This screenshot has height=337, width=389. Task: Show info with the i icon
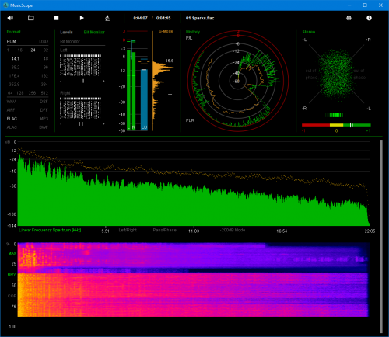pyautogui.click(x=369, y=18)
